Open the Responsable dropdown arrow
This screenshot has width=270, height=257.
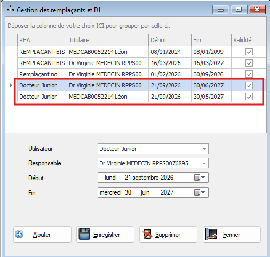[204, 163]
